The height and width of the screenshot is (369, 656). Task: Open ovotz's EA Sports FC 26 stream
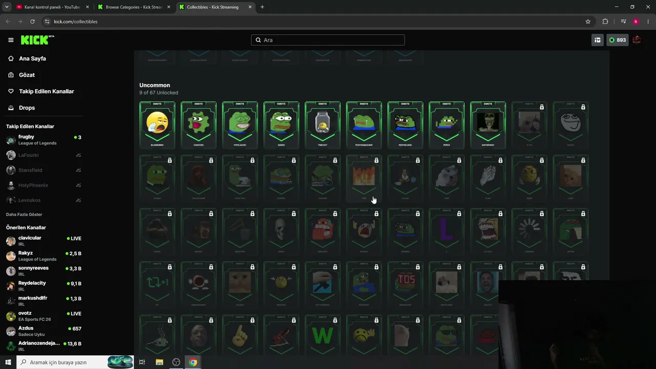(44, 316)
